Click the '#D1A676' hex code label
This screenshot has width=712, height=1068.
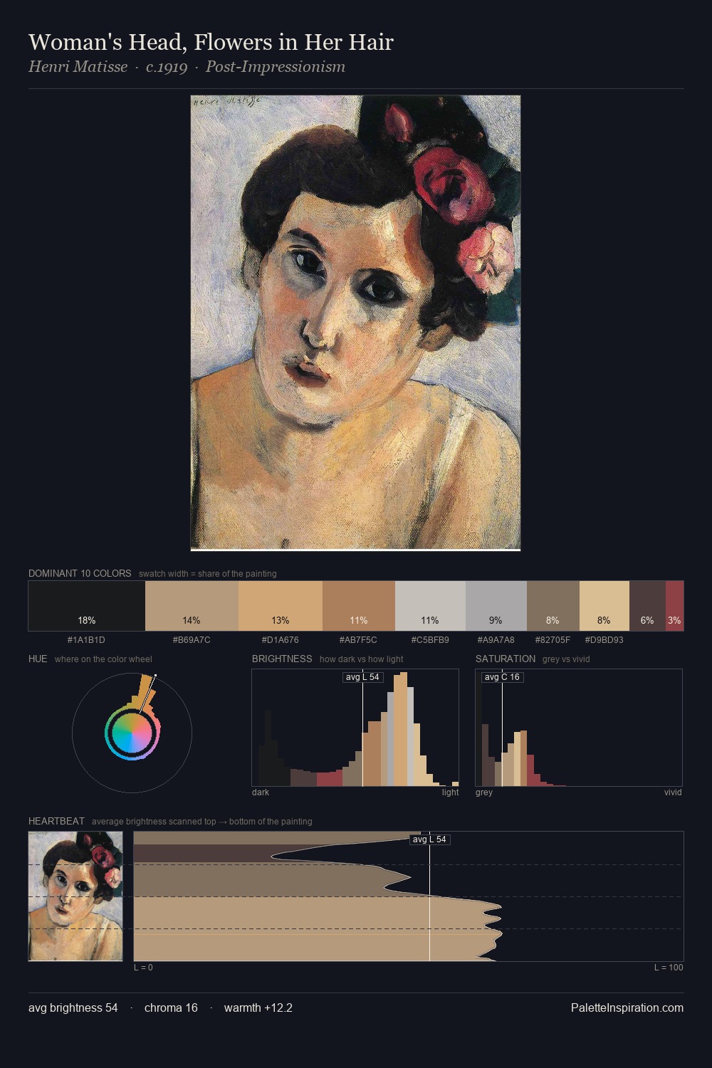[281, 640]
